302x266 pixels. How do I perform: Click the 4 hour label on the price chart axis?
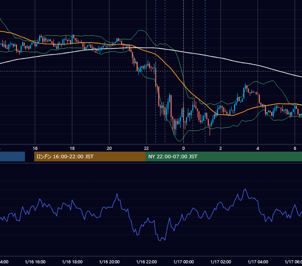(258, 149)
